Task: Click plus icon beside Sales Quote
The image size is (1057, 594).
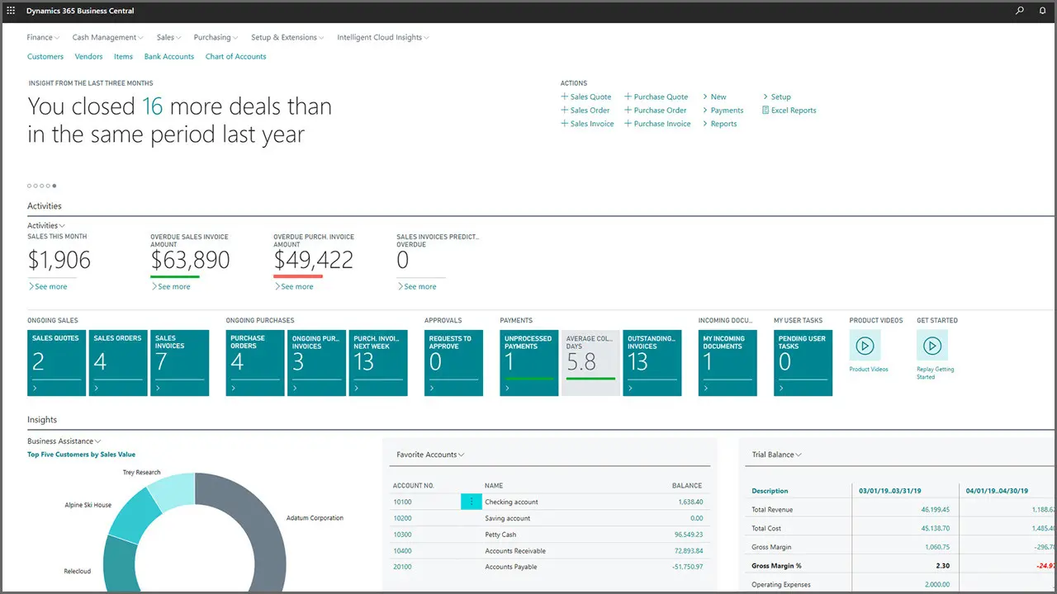Action: [x=565, y=97]
